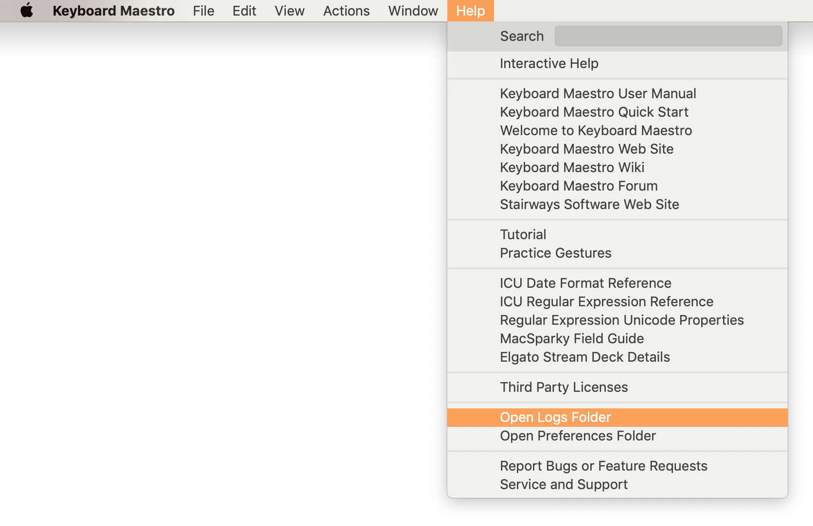Open the View menu

pos(289,11)
